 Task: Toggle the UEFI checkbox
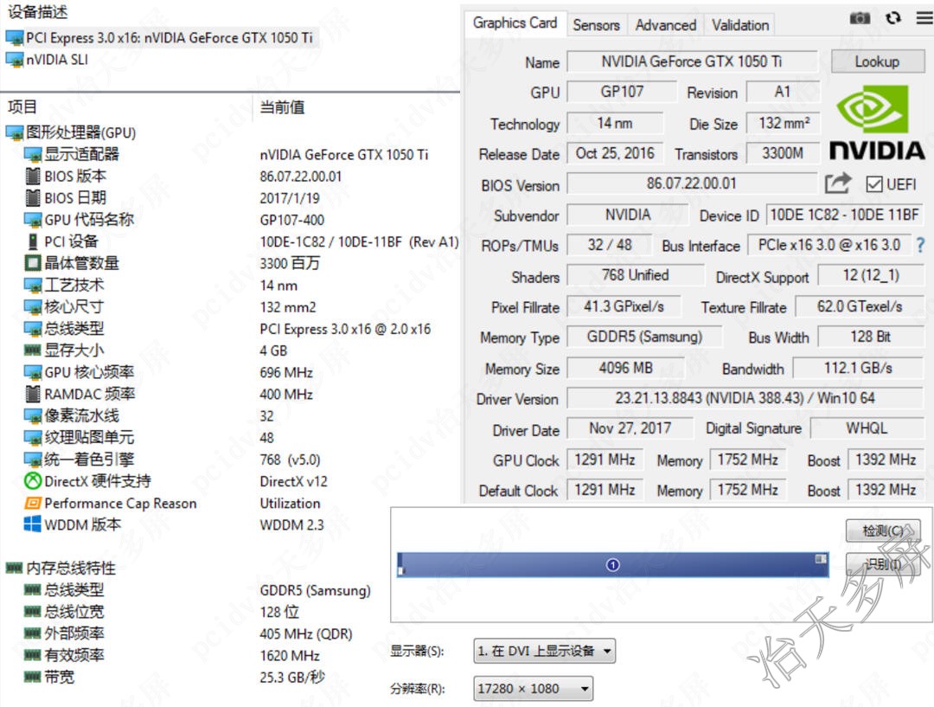873,184
